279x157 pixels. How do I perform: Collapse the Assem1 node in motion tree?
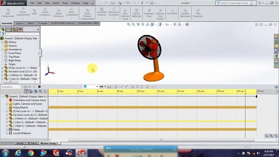tap(3, 96)
